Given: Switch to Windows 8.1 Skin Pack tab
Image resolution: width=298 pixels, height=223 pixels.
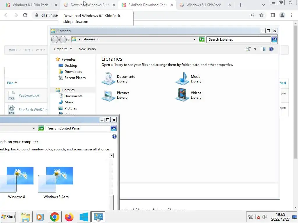Looking at the screenshot, I should tap(31, 5).
